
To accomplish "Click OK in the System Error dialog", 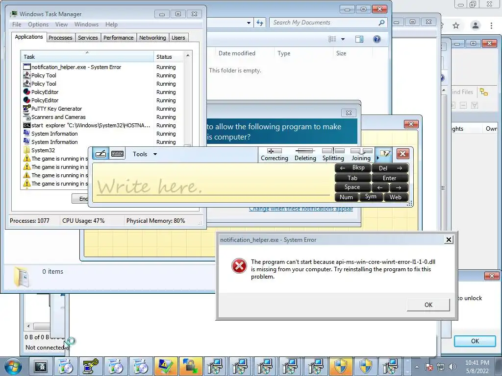I will (428, 305).
